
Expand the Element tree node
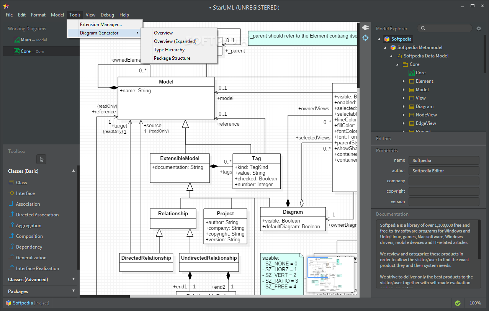pyautogui.click(x=404, y=81)
